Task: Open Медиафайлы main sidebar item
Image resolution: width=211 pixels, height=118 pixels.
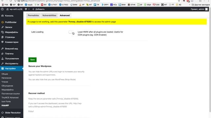Action: 12,32
